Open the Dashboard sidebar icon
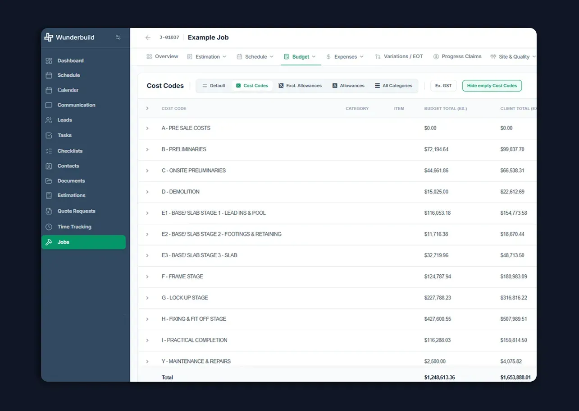The width and height of the screenshot is (579, 411). coord(49,60)
